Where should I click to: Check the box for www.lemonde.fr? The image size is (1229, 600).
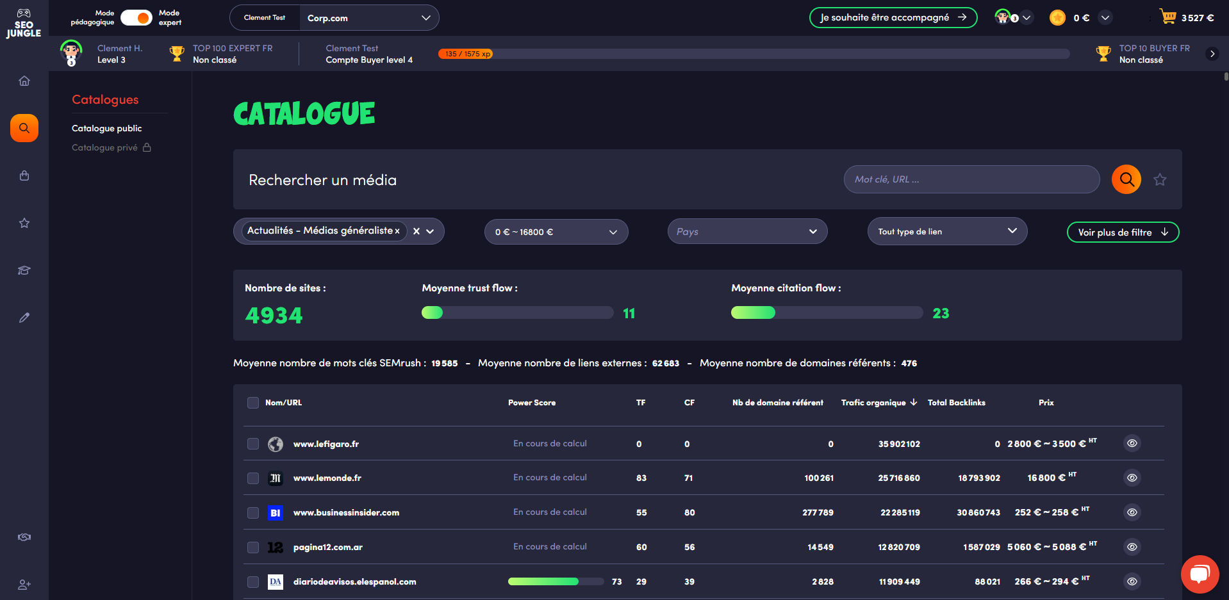tap(253, 478)
